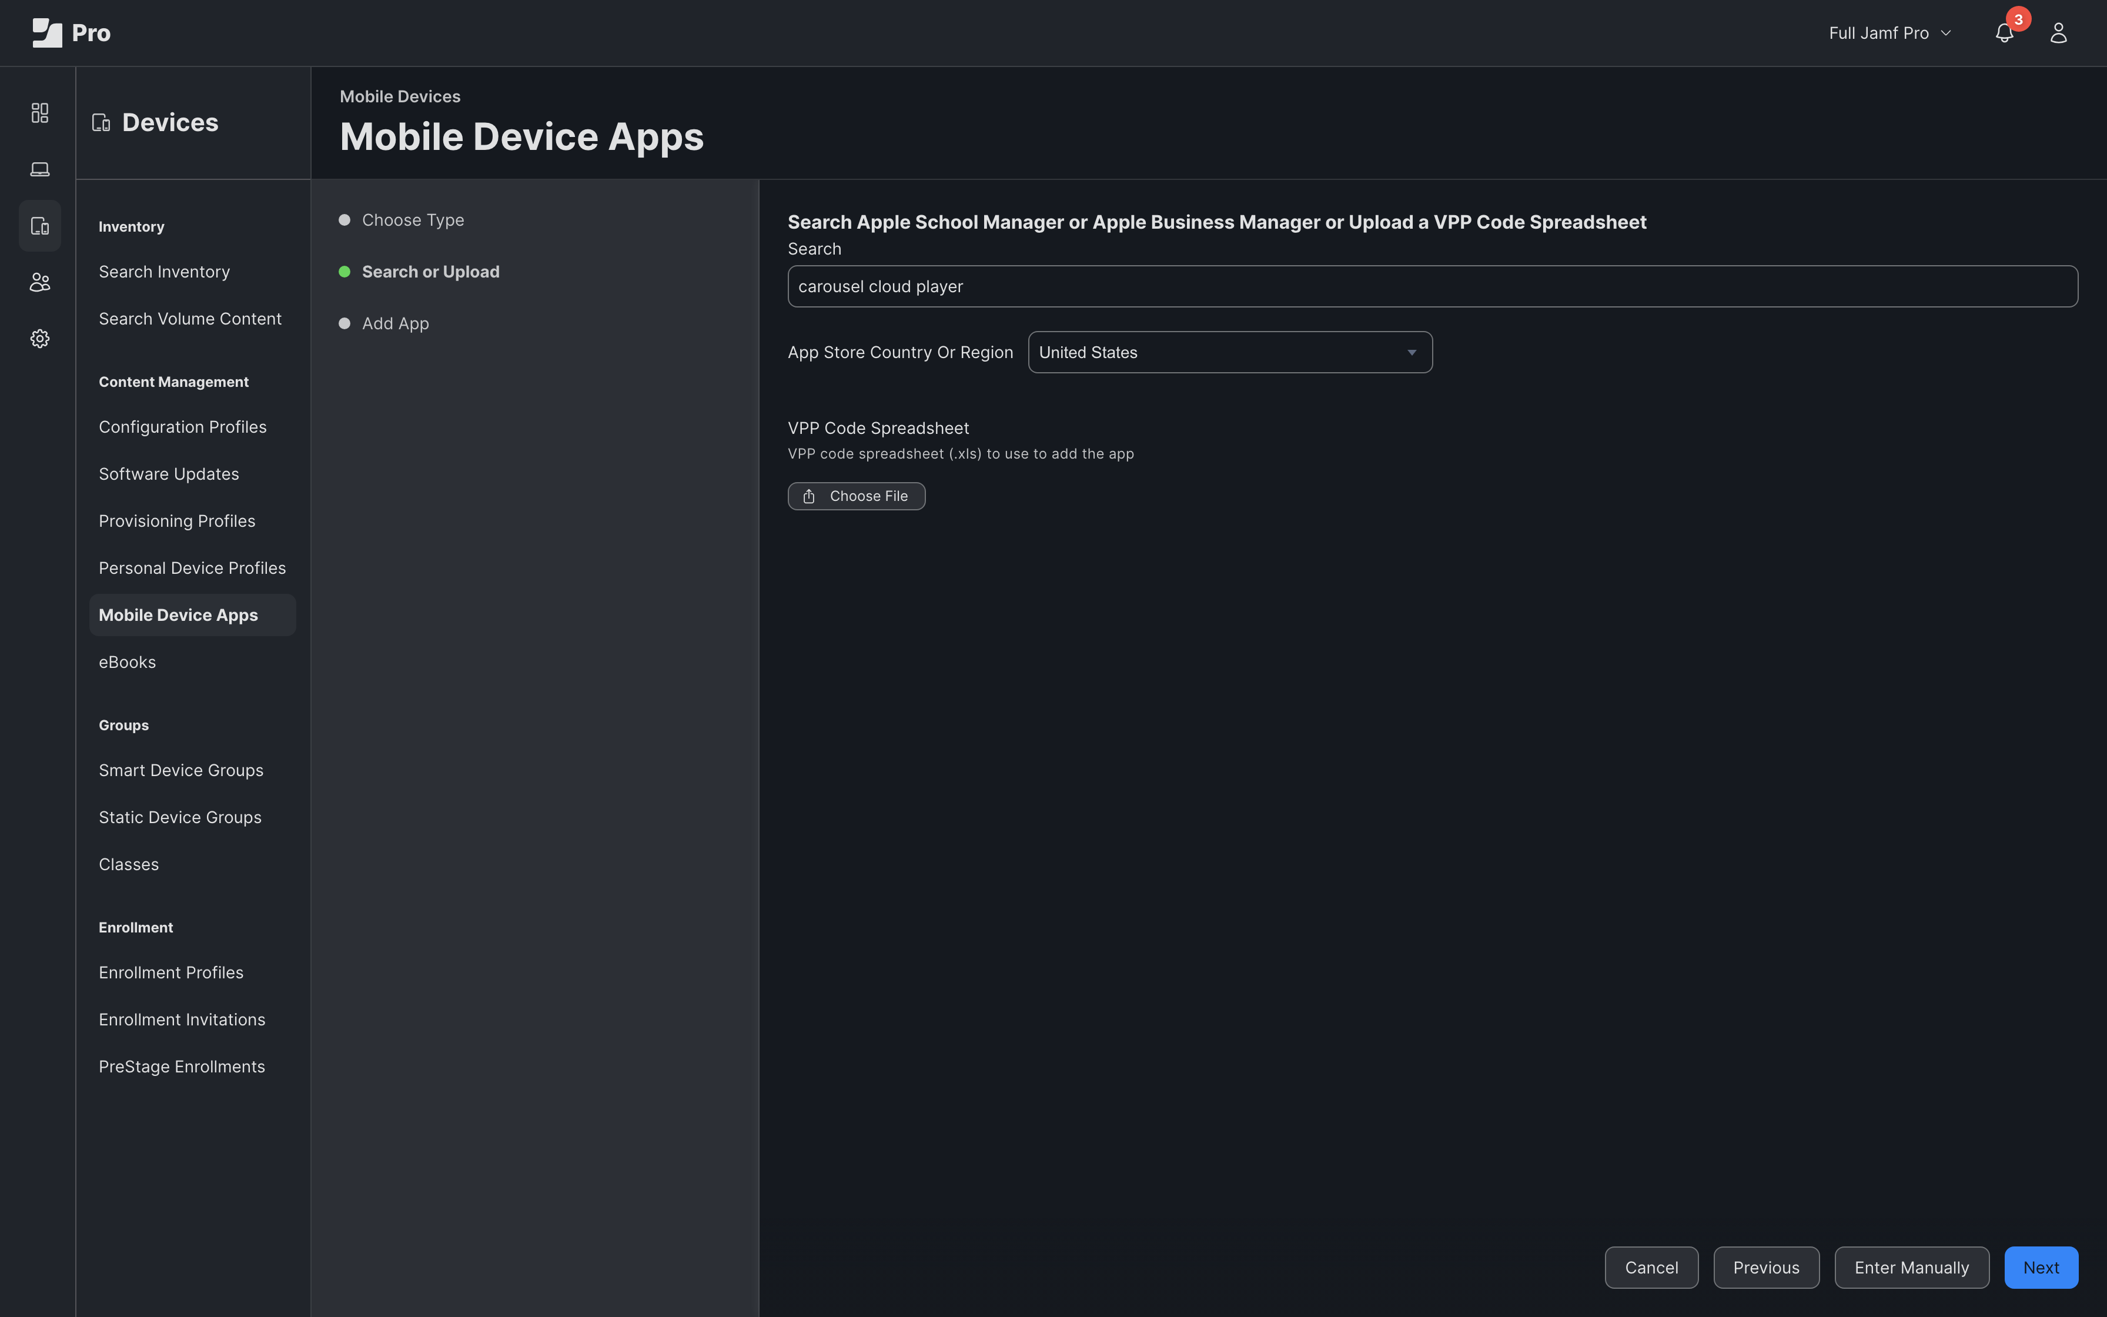Click the Next button

(x=2041, y=1268)
